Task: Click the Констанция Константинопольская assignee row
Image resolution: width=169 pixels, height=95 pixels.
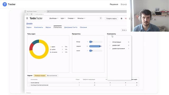Action: 83,85
